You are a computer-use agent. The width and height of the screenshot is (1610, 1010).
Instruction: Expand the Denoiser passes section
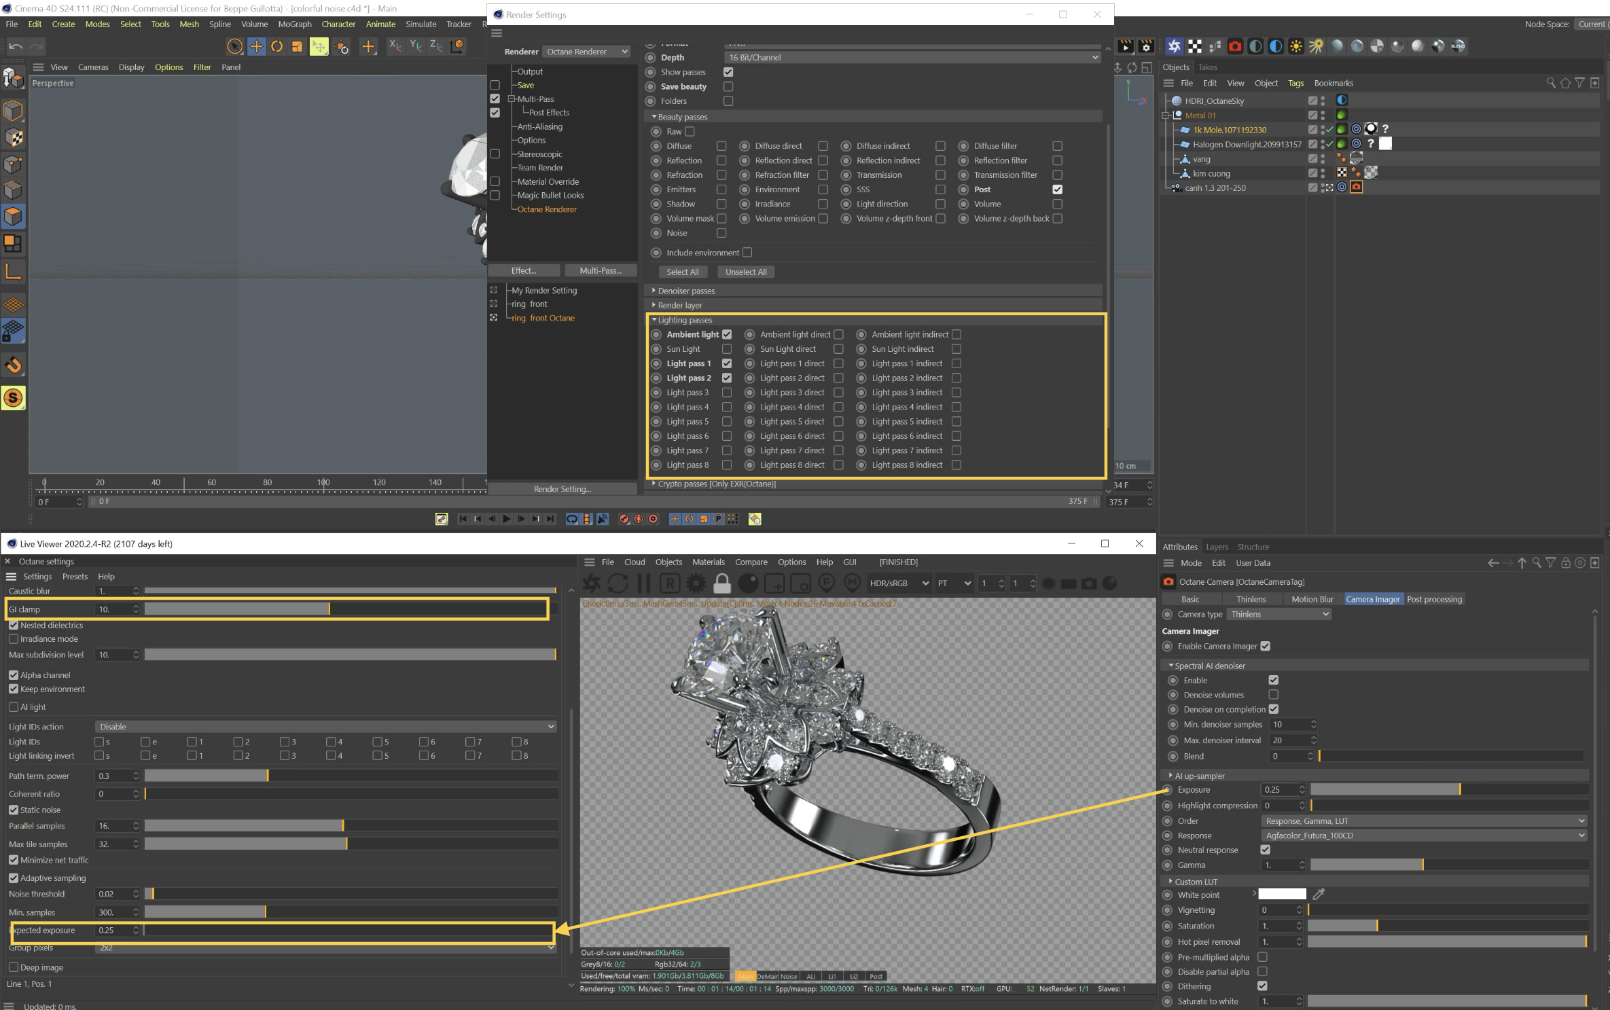(686, 291)
